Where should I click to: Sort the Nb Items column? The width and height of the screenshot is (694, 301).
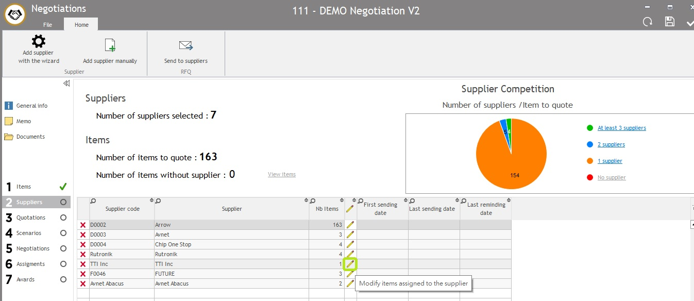click(x=342, y=200)
